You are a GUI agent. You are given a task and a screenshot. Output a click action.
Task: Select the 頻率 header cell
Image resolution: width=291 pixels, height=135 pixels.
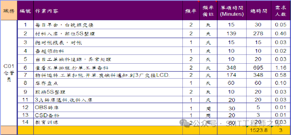click(191, 11)
